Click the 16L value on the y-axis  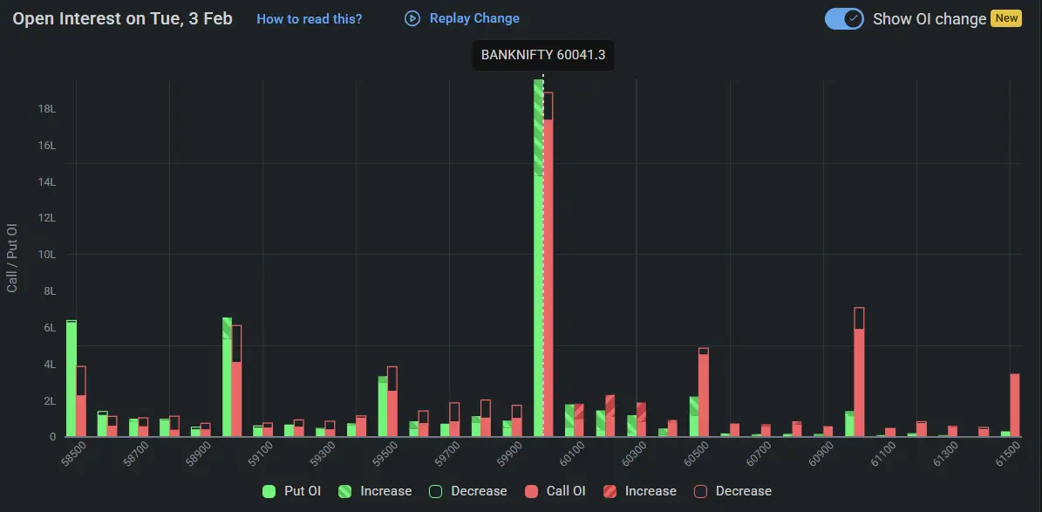tap(47, 146)
